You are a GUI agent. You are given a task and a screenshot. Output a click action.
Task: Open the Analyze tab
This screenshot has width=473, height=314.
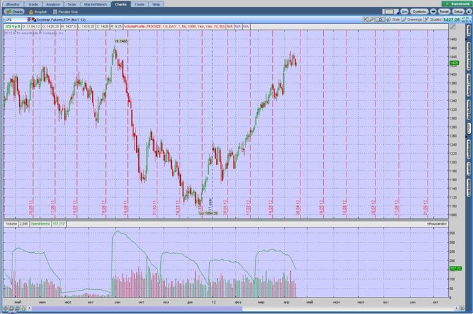(53, 4)
